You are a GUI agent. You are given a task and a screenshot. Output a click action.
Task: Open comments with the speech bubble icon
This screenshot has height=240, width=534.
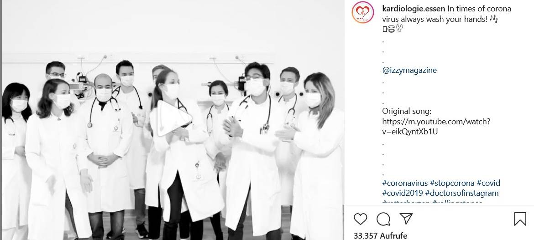pyautogui.click(x=383, y=219)
